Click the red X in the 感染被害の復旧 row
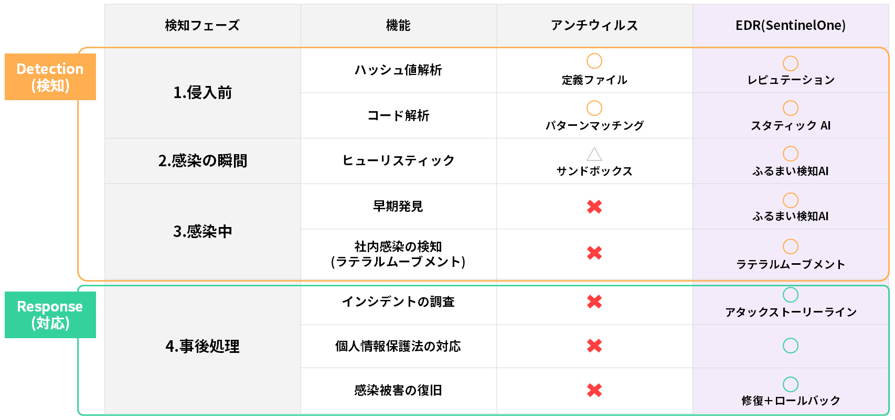Viewport: 895px width, 420px height. click(594, 390)
